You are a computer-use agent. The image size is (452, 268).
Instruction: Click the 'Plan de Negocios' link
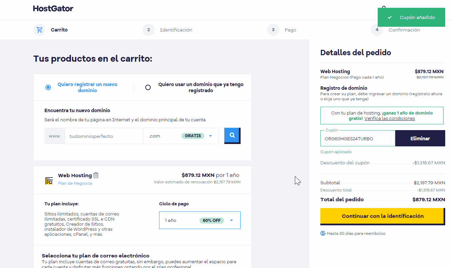point(75,183)
